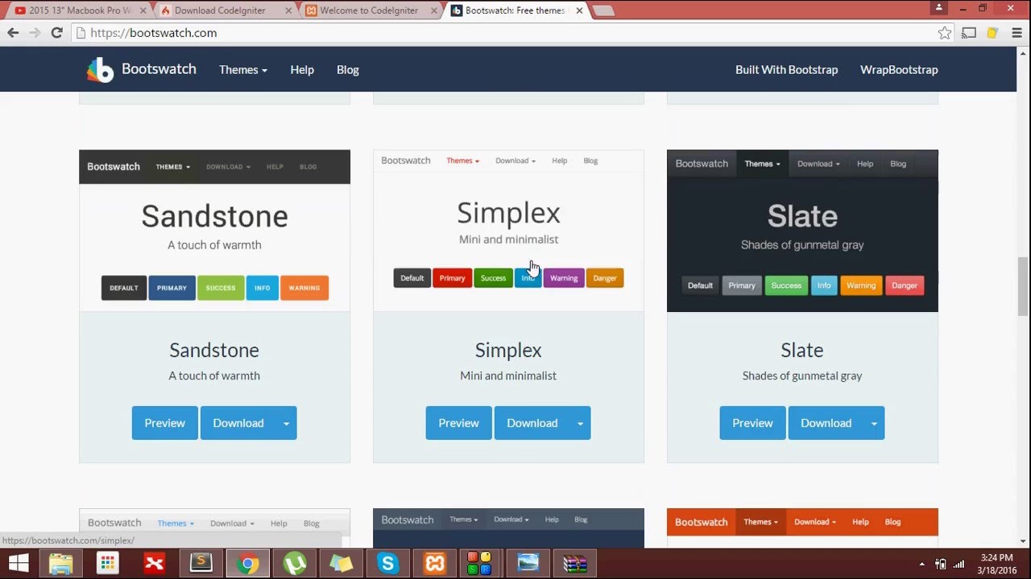The image size is (1031, 579).
Task: Go back using browser back arrow
Action: click(x=13, y=33)
